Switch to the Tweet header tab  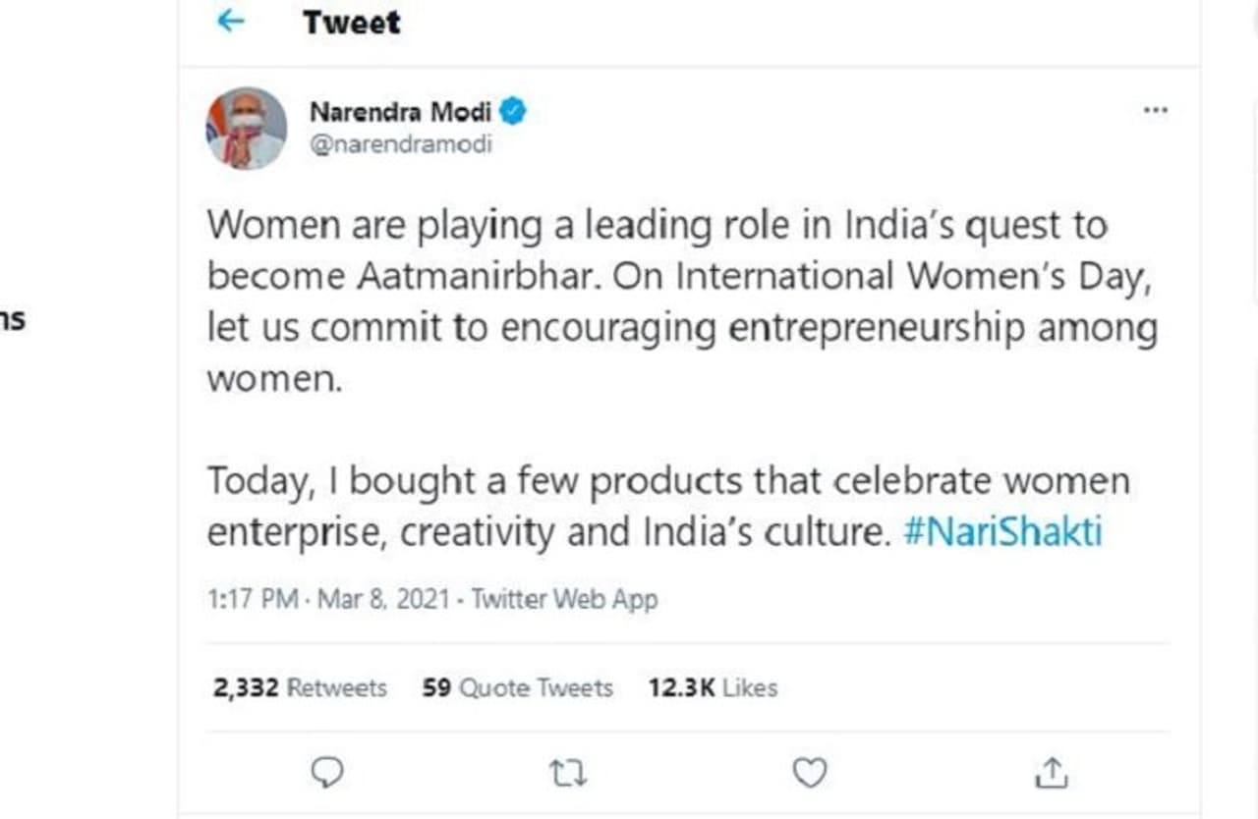(x=351, y=22)
